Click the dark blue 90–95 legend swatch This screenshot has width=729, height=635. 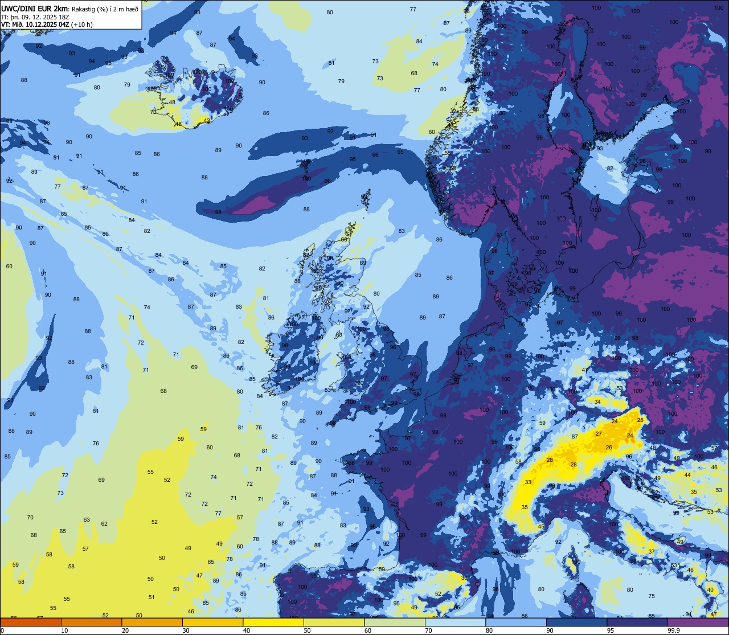(576, 622)
